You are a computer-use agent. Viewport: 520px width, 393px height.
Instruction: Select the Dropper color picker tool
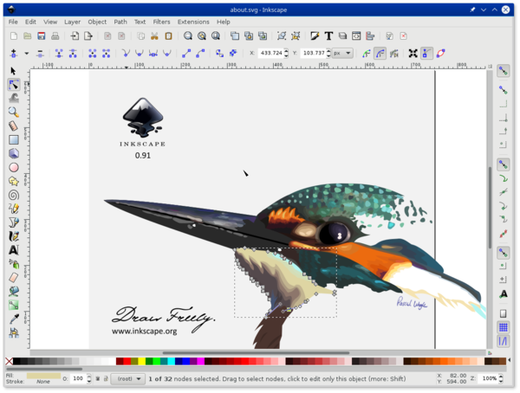coord(13,319)
